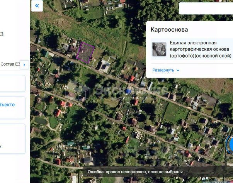This screenshot has height=183, width=233.
Task: Expand the chevron next to 'Развернуть'
Action: tap(178, 70)
